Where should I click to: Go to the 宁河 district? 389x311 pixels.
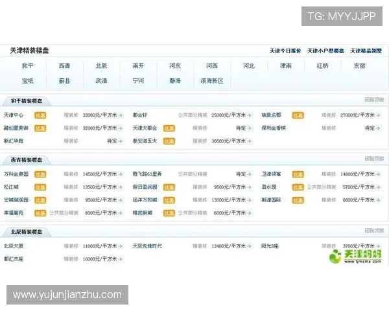coord(138,81)
